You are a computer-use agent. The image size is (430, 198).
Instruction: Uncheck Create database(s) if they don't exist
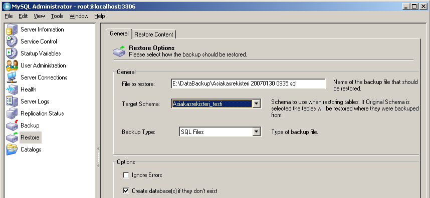126,190
